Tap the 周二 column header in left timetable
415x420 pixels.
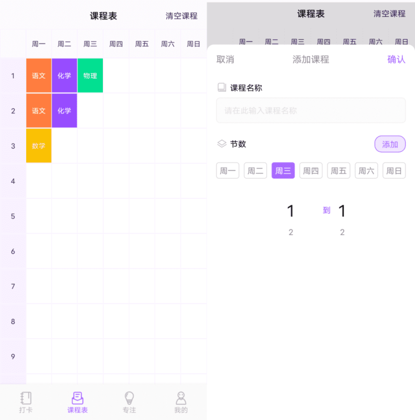tap(64, 44)
